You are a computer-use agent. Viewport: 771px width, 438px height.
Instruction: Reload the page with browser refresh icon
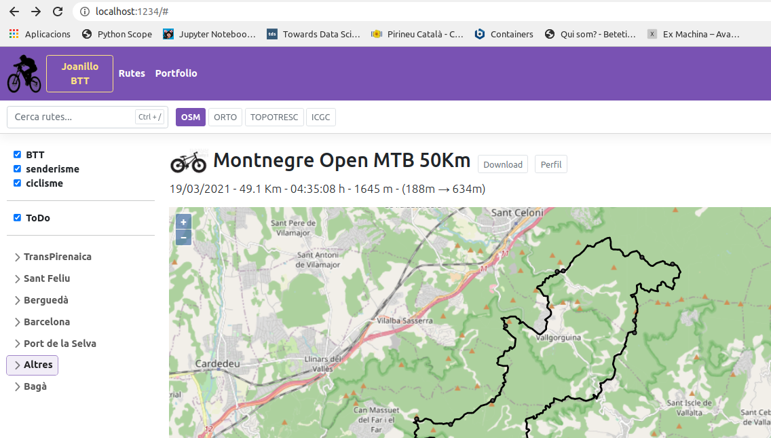pyautogui.click(x=58, y=12)
